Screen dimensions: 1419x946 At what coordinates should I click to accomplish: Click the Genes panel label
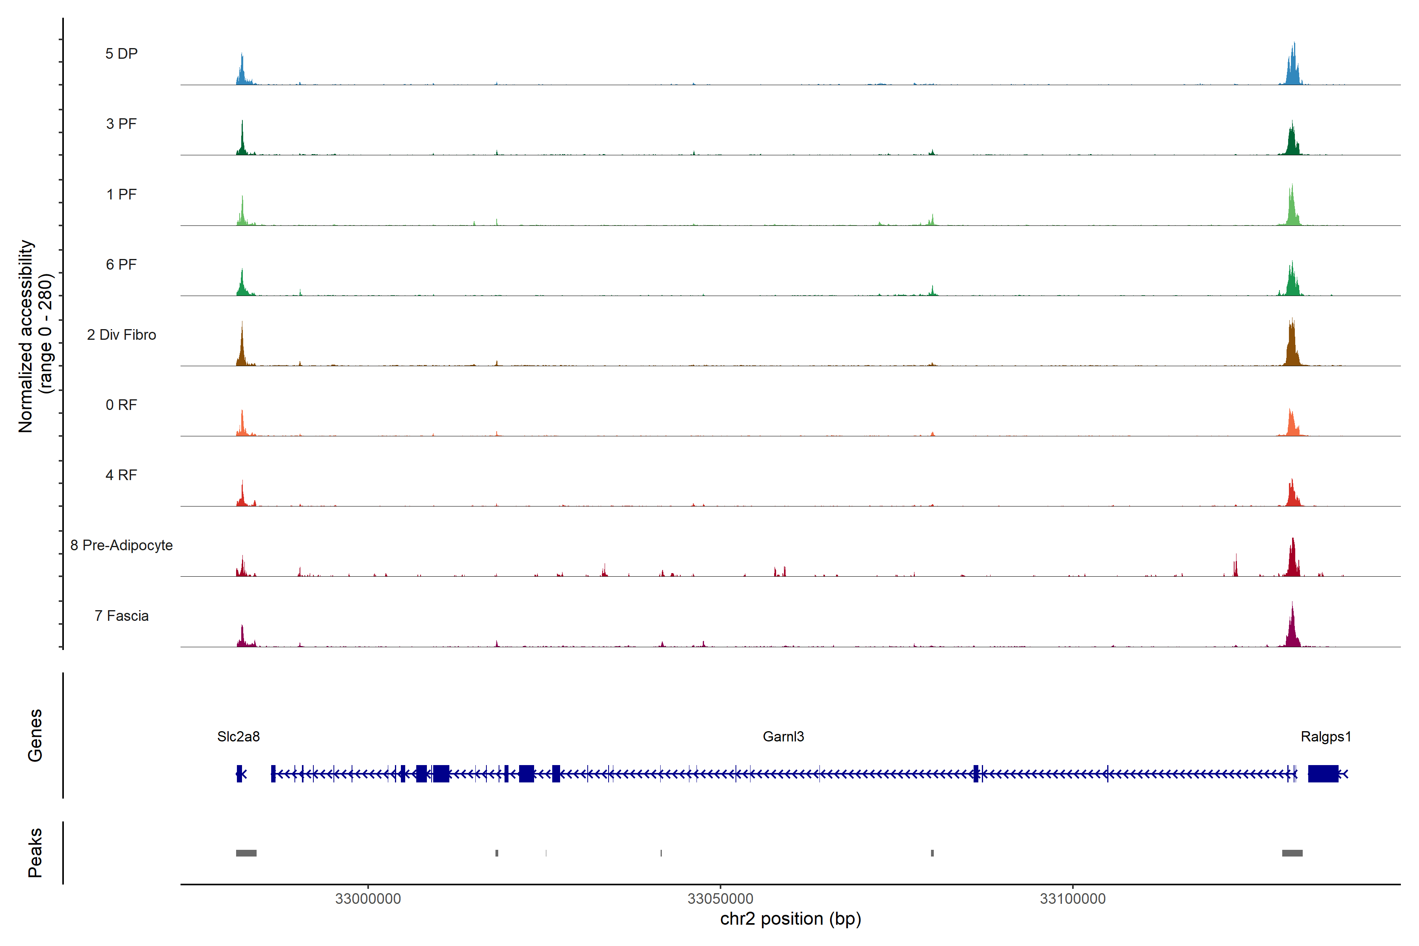[x=35, y=736]
